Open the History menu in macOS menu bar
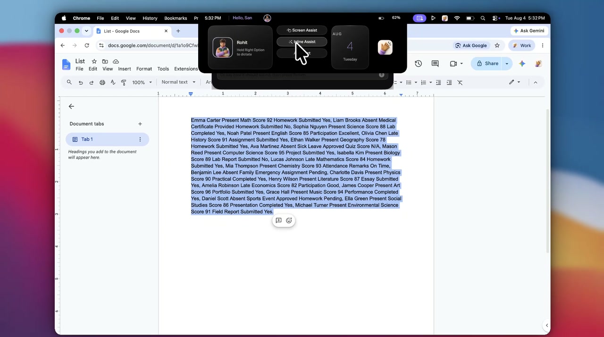This screenshot has height=337, width=604. [x=150, y=18]
